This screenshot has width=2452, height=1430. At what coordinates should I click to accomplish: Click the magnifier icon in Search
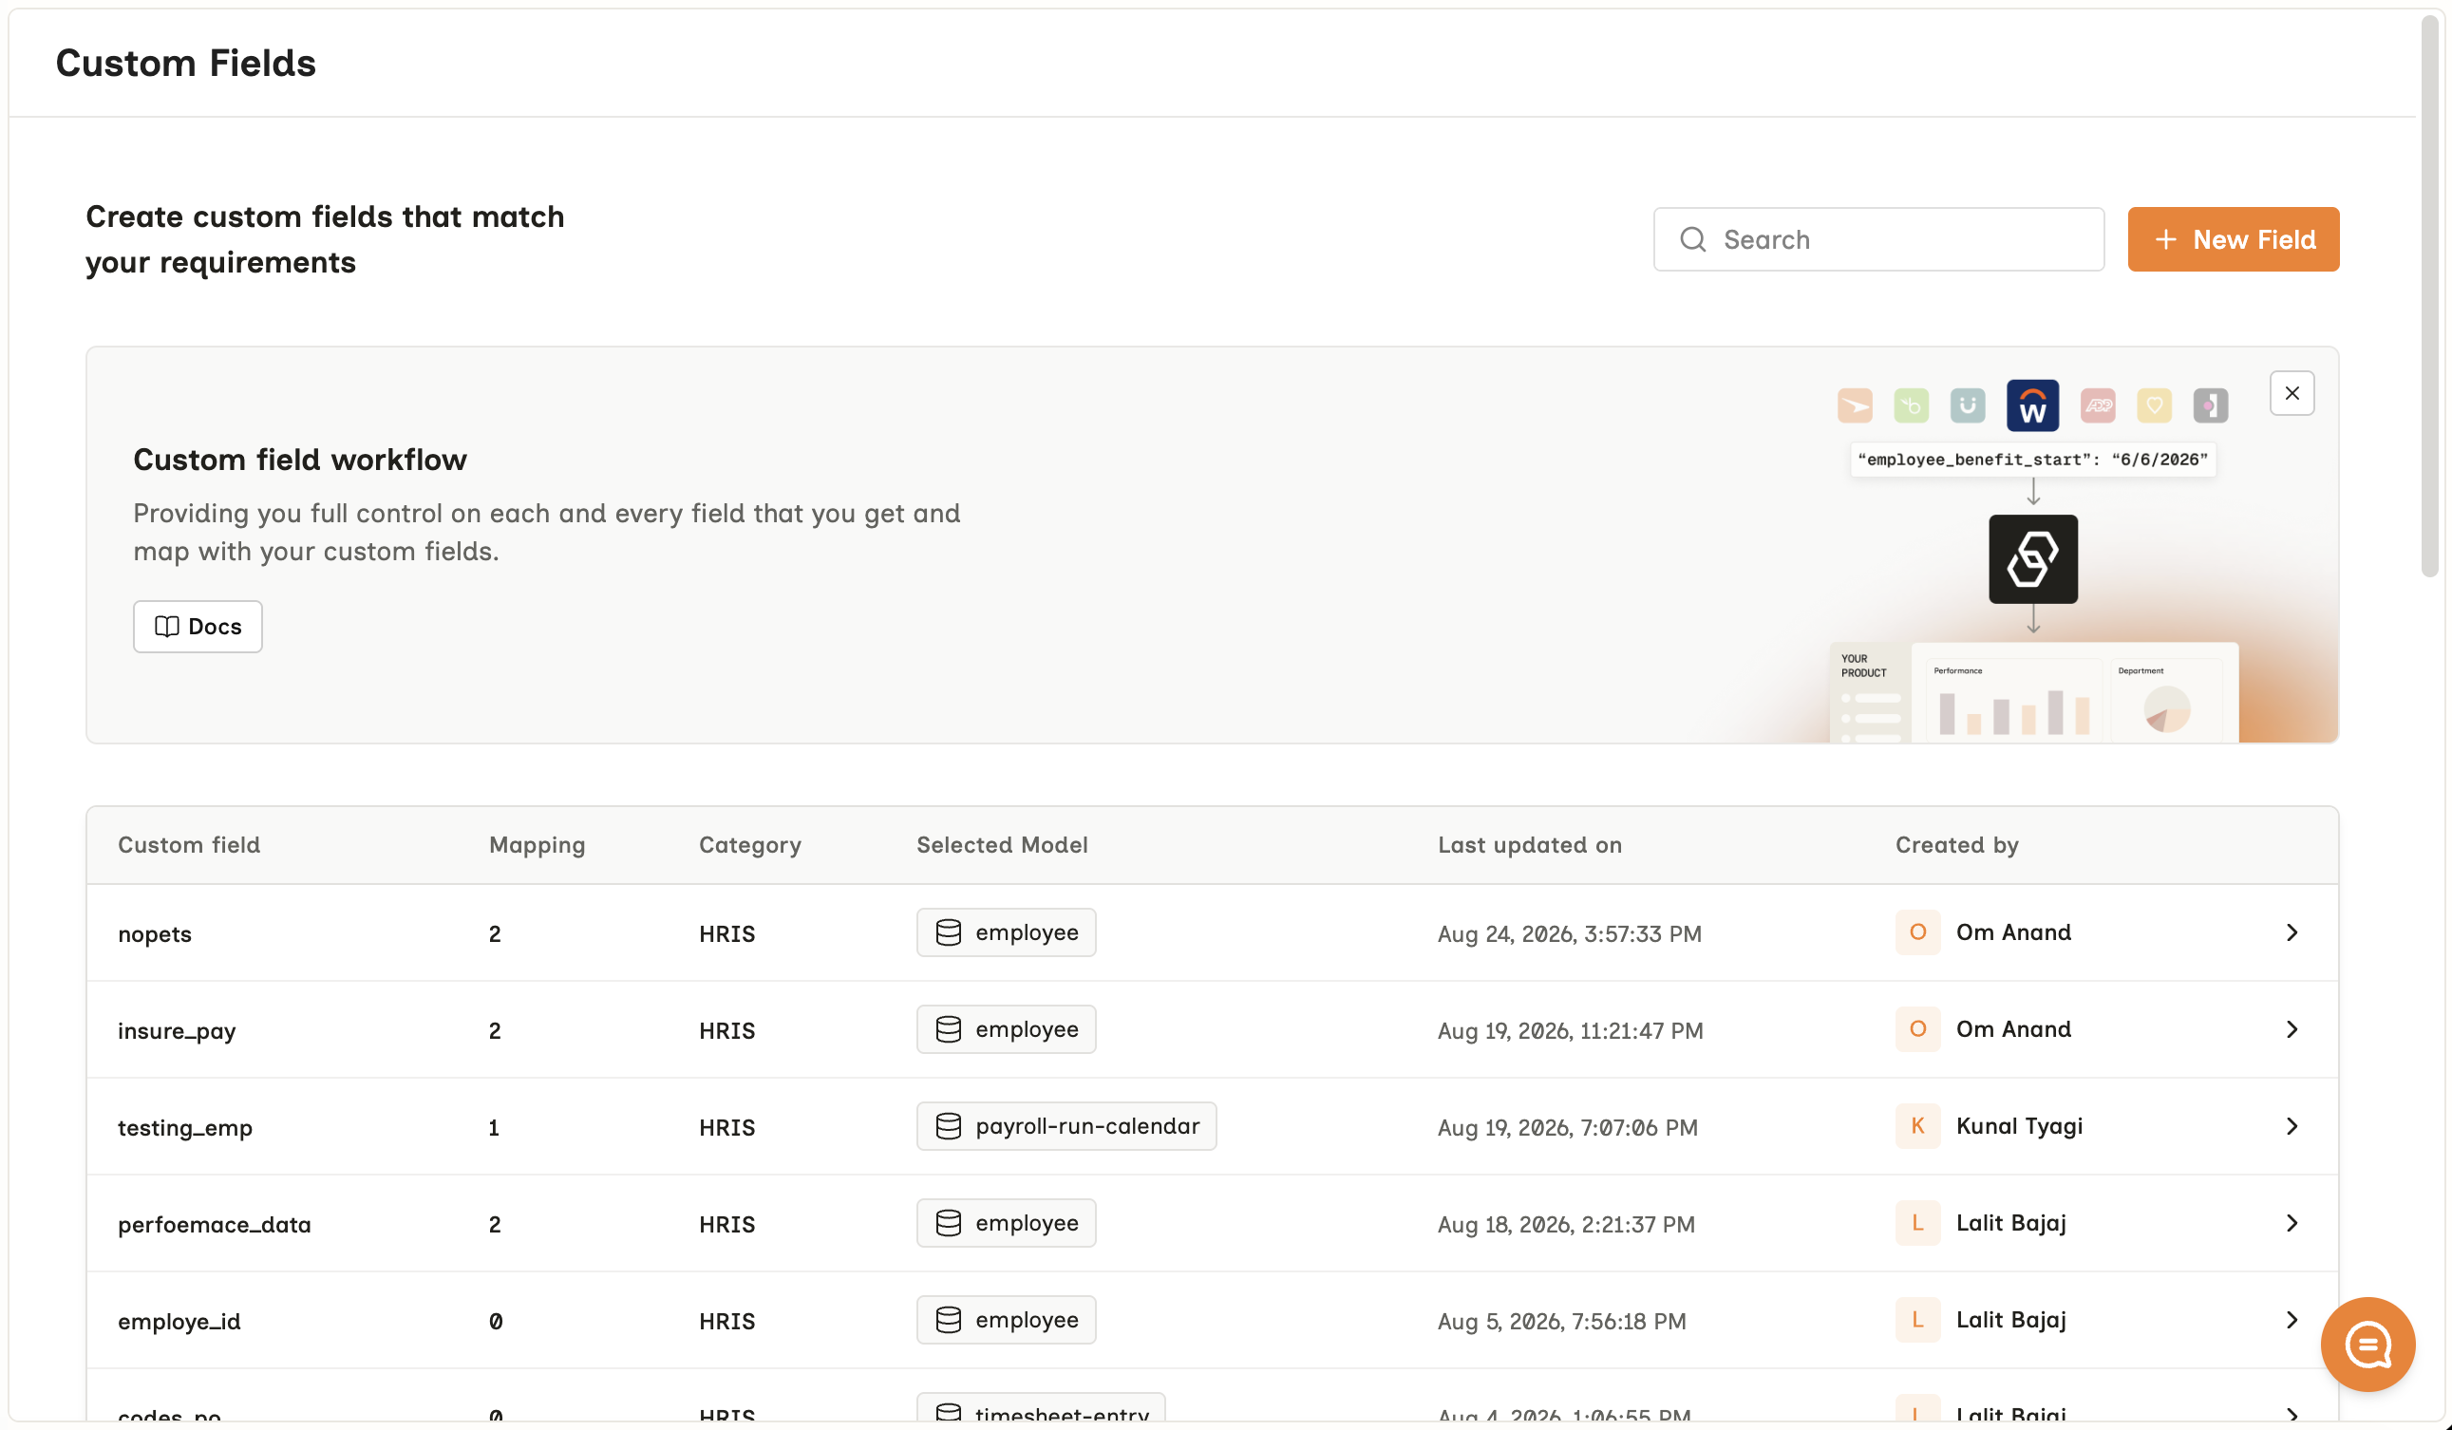[1693, 239]
